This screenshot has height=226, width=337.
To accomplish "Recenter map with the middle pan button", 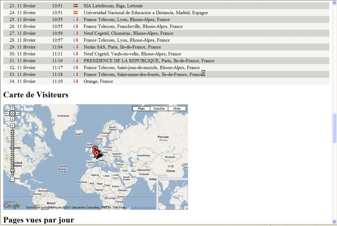I will (x=13, y=114).
